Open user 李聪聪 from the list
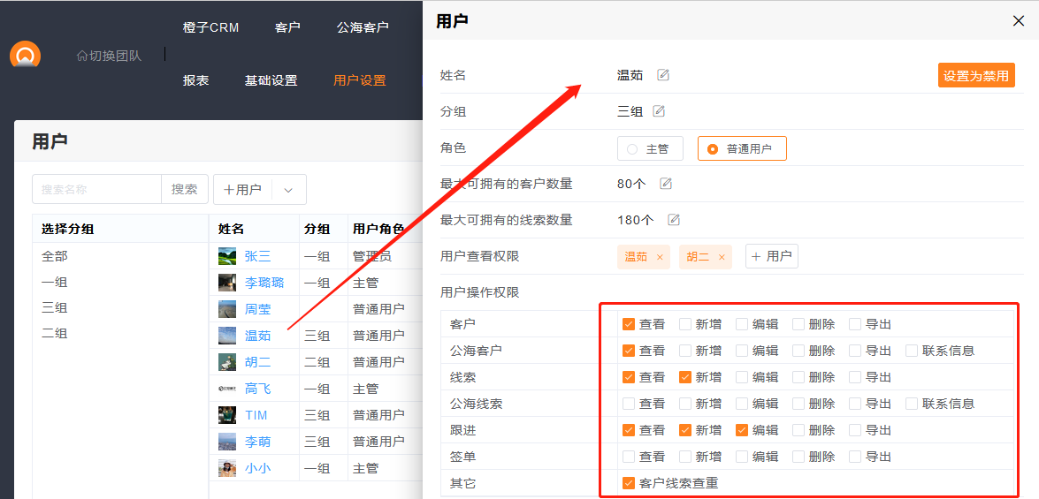The height and width of the screenshot is (499, 1039). [x=264, y=283]
